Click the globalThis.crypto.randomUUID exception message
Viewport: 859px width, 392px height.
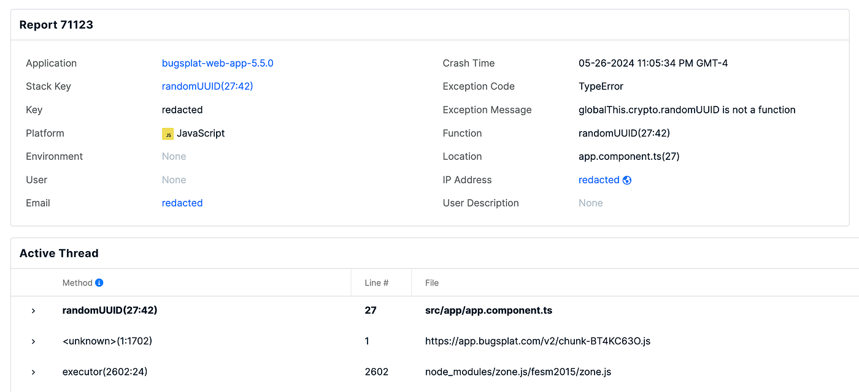coord(687,110)
